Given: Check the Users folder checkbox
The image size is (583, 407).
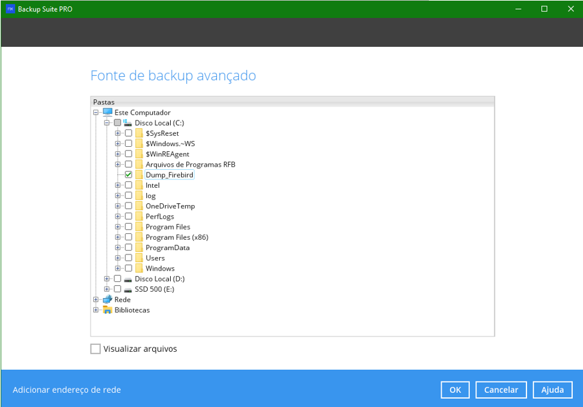Looking at the screenshot, I should click(x=128, y=258).
